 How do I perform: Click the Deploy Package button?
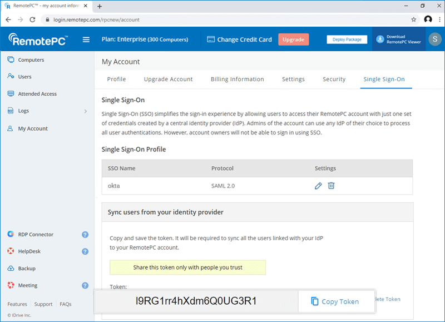[x=347, y=39]
